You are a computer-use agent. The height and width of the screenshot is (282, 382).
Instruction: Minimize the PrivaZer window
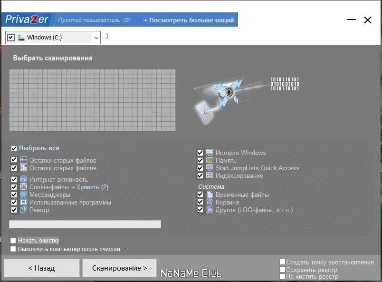point(351,19)
